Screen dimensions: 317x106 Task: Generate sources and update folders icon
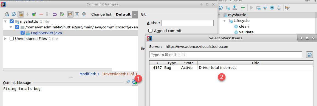point(228,8)
